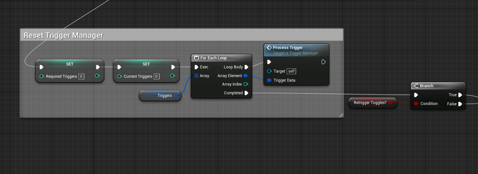Click the For Each Loop Exec input pin
This screenshot has width=478, height=174.
click(x=196, y=67)
